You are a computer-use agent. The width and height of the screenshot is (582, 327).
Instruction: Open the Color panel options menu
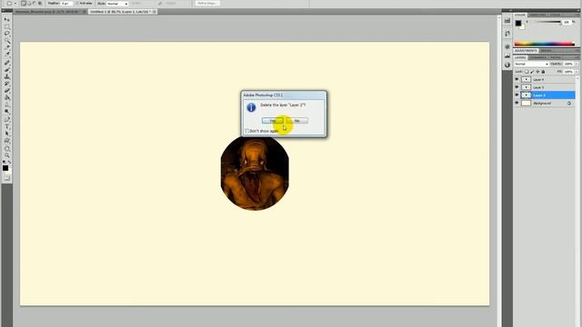577,15
